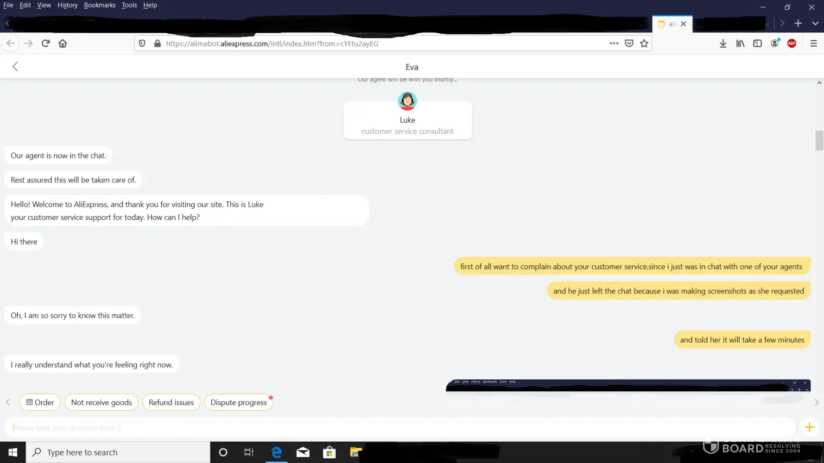Click the chat vertical scrollbar thumb
Viewport: 824px width, 463px height.
819,141
